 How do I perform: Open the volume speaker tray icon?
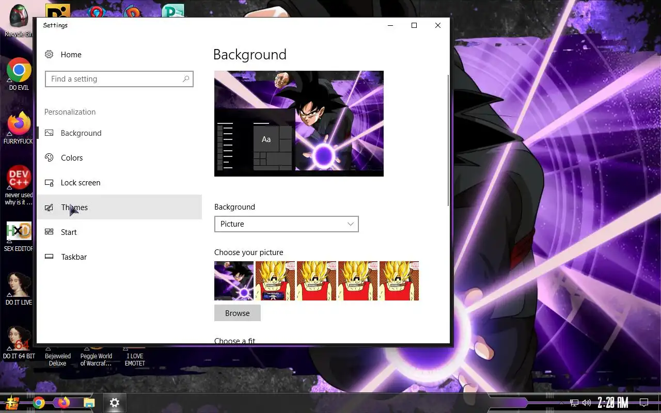pos(587,403)
